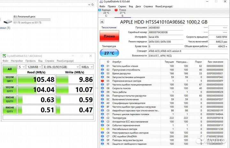
Task: Run the RND4K Q32T1 test button
Action: [10, 99]
